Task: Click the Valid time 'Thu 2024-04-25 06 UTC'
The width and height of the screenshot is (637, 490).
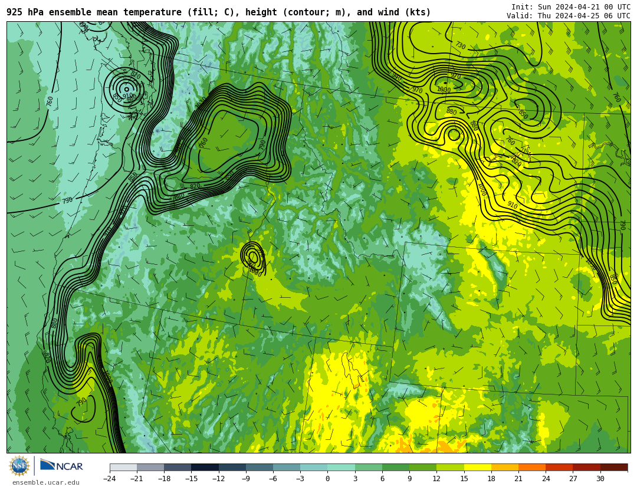Action: pyautogui.click(x=584, y=16)
